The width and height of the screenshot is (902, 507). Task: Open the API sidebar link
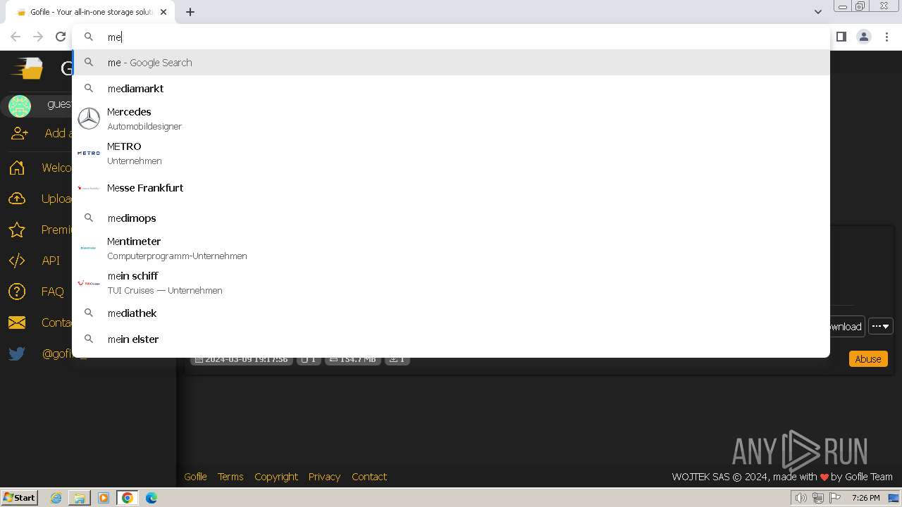click(51, 261)
